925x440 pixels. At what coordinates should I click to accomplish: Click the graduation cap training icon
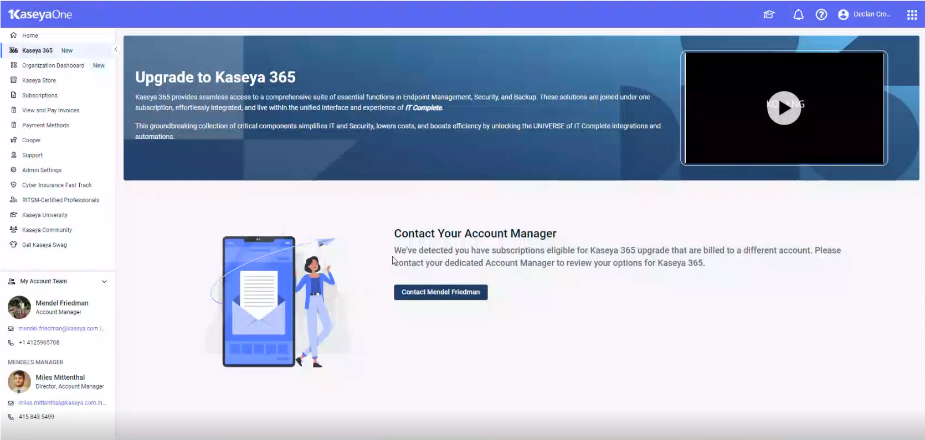click(x=769, y=15)
